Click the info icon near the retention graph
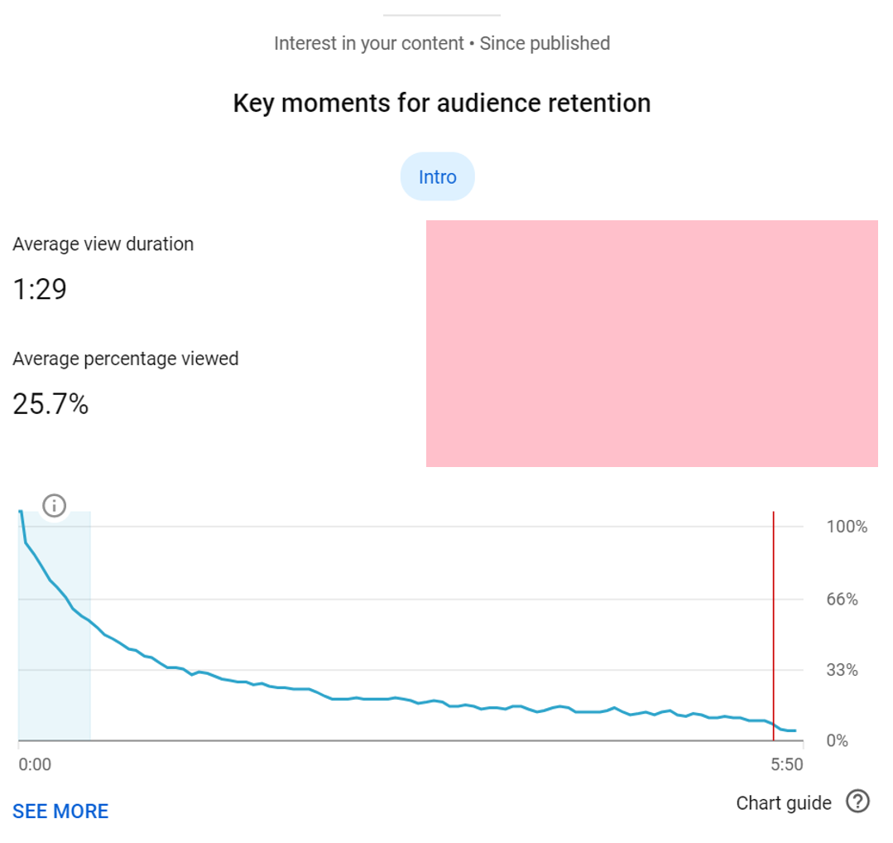This screenshot has height=843, width=893. [54, 505]
